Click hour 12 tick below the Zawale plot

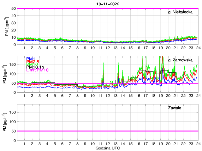click(x=107, y=144)
